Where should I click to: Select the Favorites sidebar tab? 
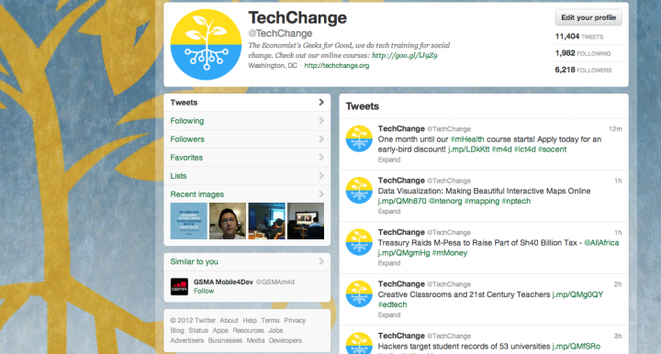click(247, 158)
